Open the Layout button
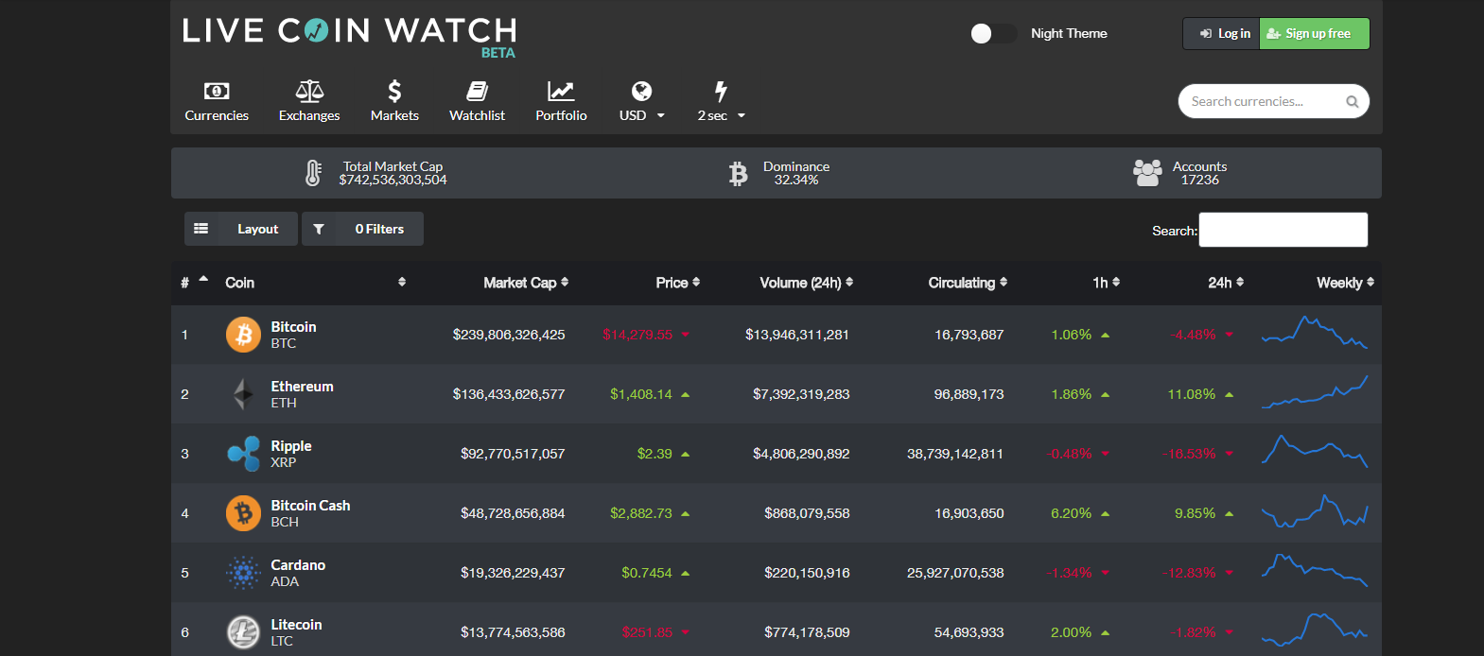Image resolution: width=1484 pixels, height=656 pixels. click(241, 229)
